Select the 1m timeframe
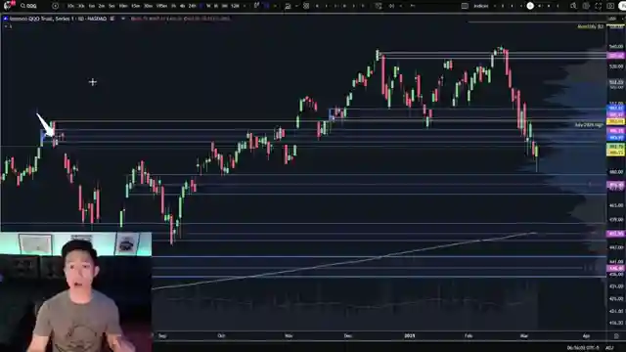Viewport: 626px width, 352px height. [92, 6]
